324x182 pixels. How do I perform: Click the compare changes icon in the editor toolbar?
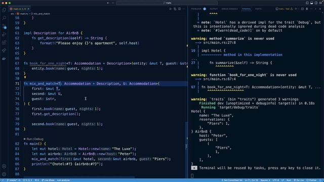[175, 9]
